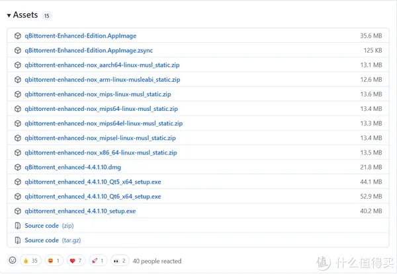Open the add reaction smiley button

(12, 261)
